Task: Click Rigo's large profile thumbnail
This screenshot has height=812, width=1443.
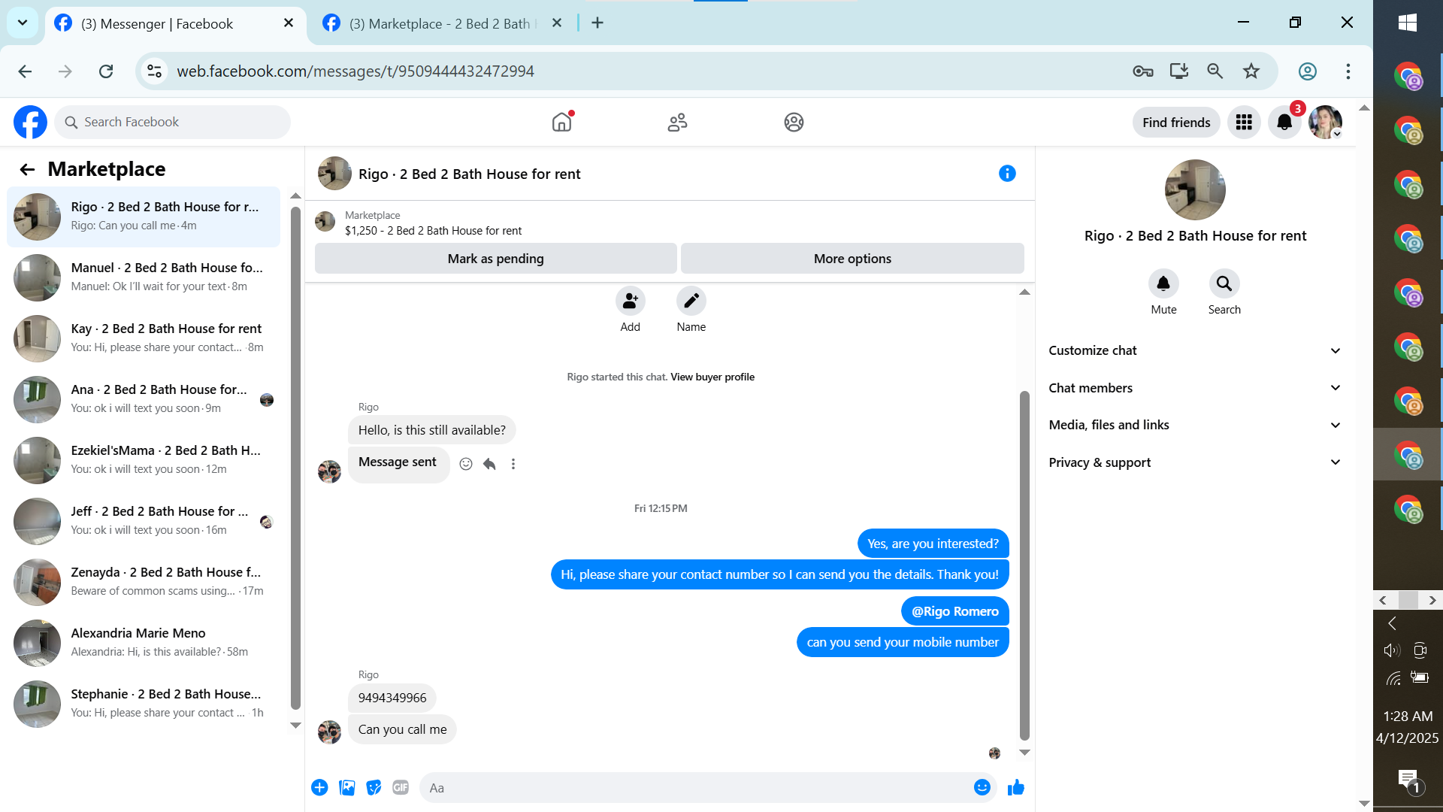Action: [x=1195, y=189]
